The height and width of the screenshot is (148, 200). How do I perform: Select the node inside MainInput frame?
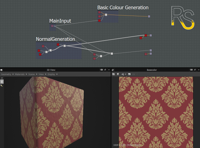[x=52, y=26]
